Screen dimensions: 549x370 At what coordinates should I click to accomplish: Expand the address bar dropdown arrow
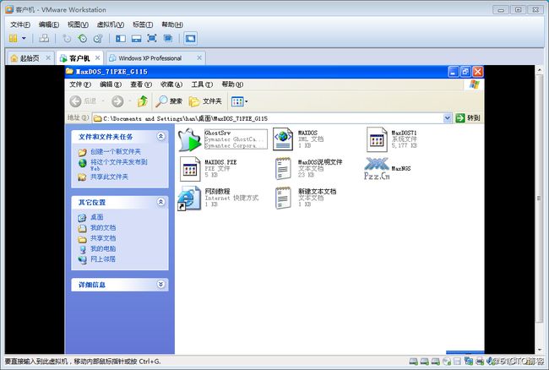pos(447,118)
